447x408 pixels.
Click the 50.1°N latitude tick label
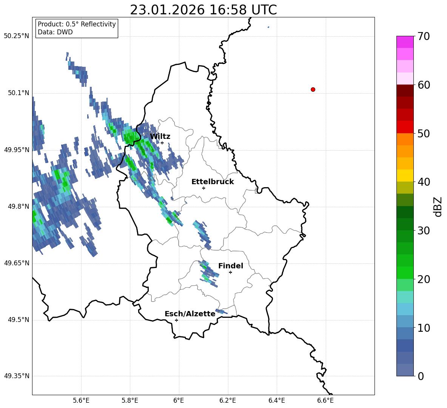pos(18,93)
